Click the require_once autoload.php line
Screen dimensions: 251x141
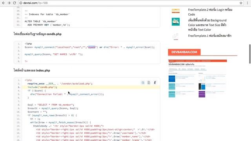tap(60, 83)
